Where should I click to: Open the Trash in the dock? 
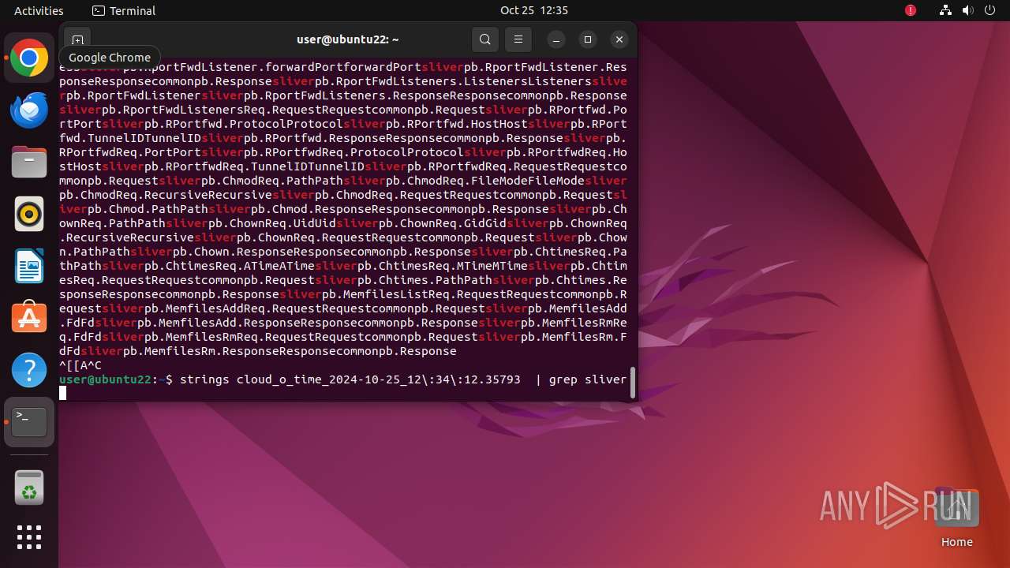[29, 488]
